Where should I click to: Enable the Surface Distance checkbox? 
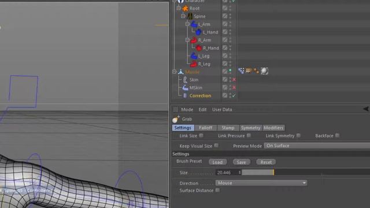217,190
